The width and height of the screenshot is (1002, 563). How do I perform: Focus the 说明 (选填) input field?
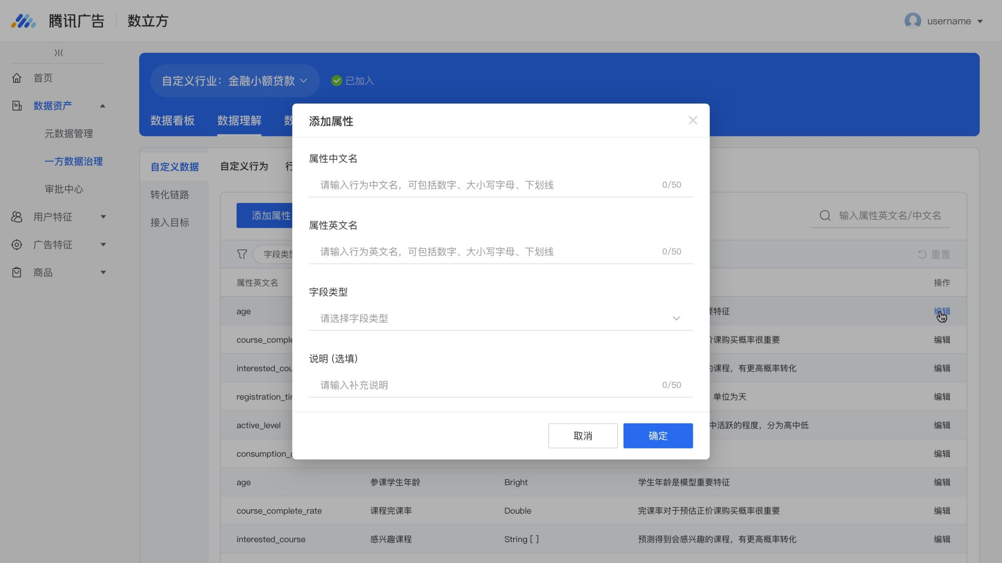tap(501, 385)
